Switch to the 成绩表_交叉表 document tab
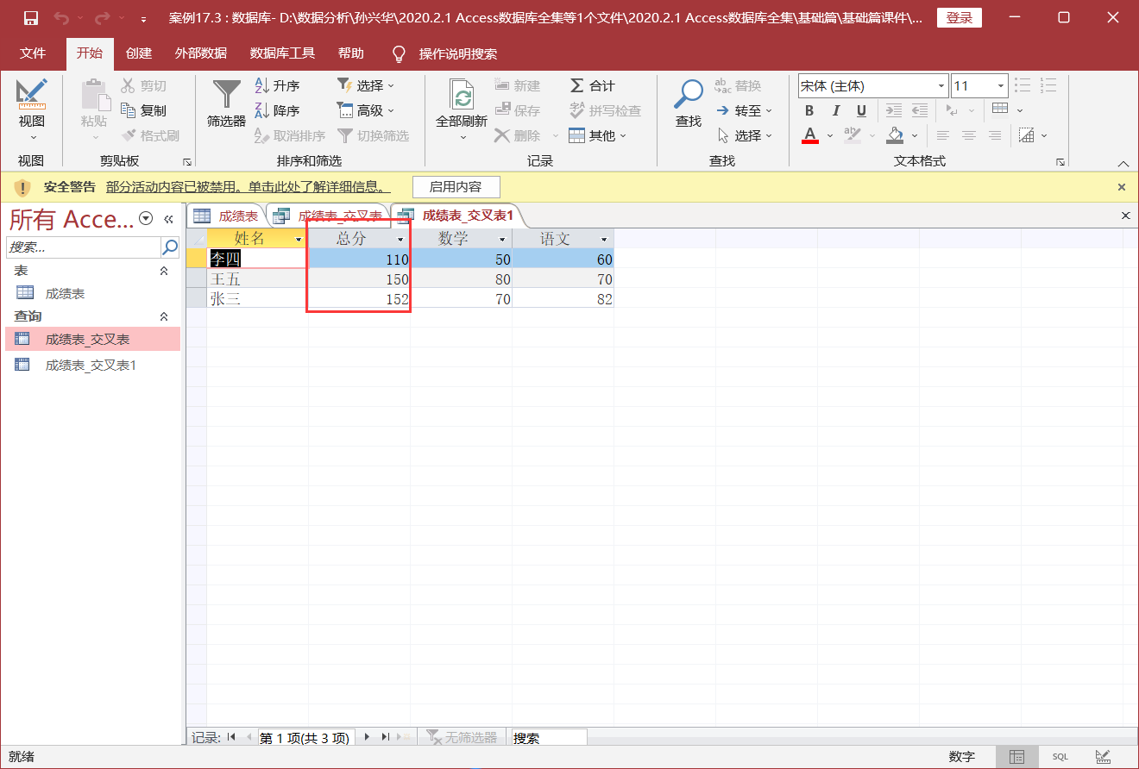The height and width of the screenshot is (769, 1139). (x=329, y=216)
